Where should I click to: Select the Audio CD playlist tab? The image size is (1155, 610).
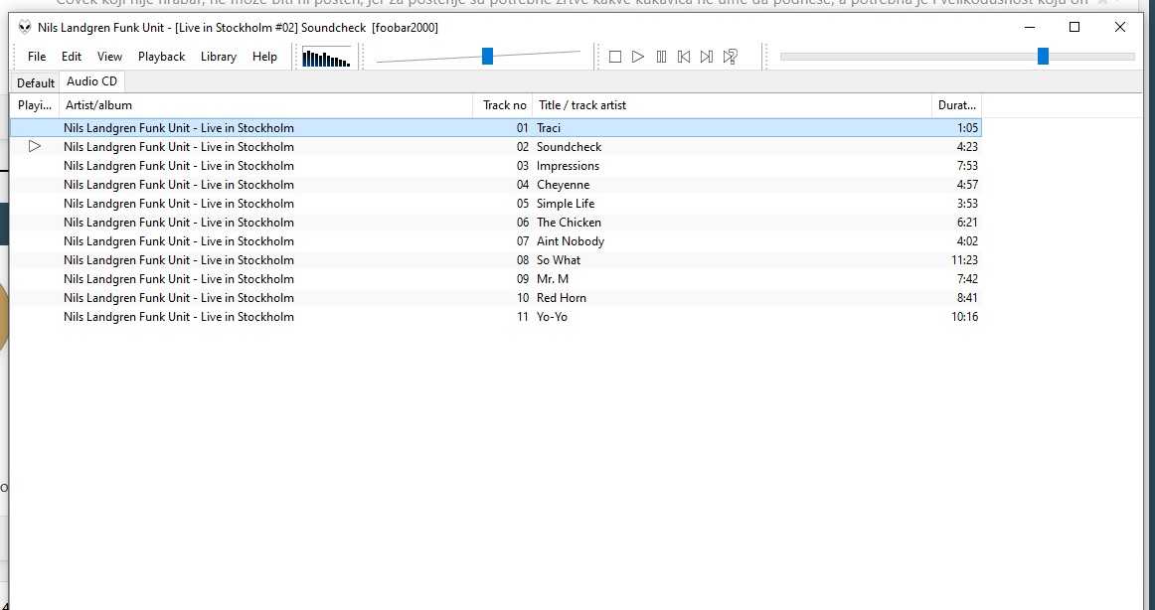(x=92, y=81)
